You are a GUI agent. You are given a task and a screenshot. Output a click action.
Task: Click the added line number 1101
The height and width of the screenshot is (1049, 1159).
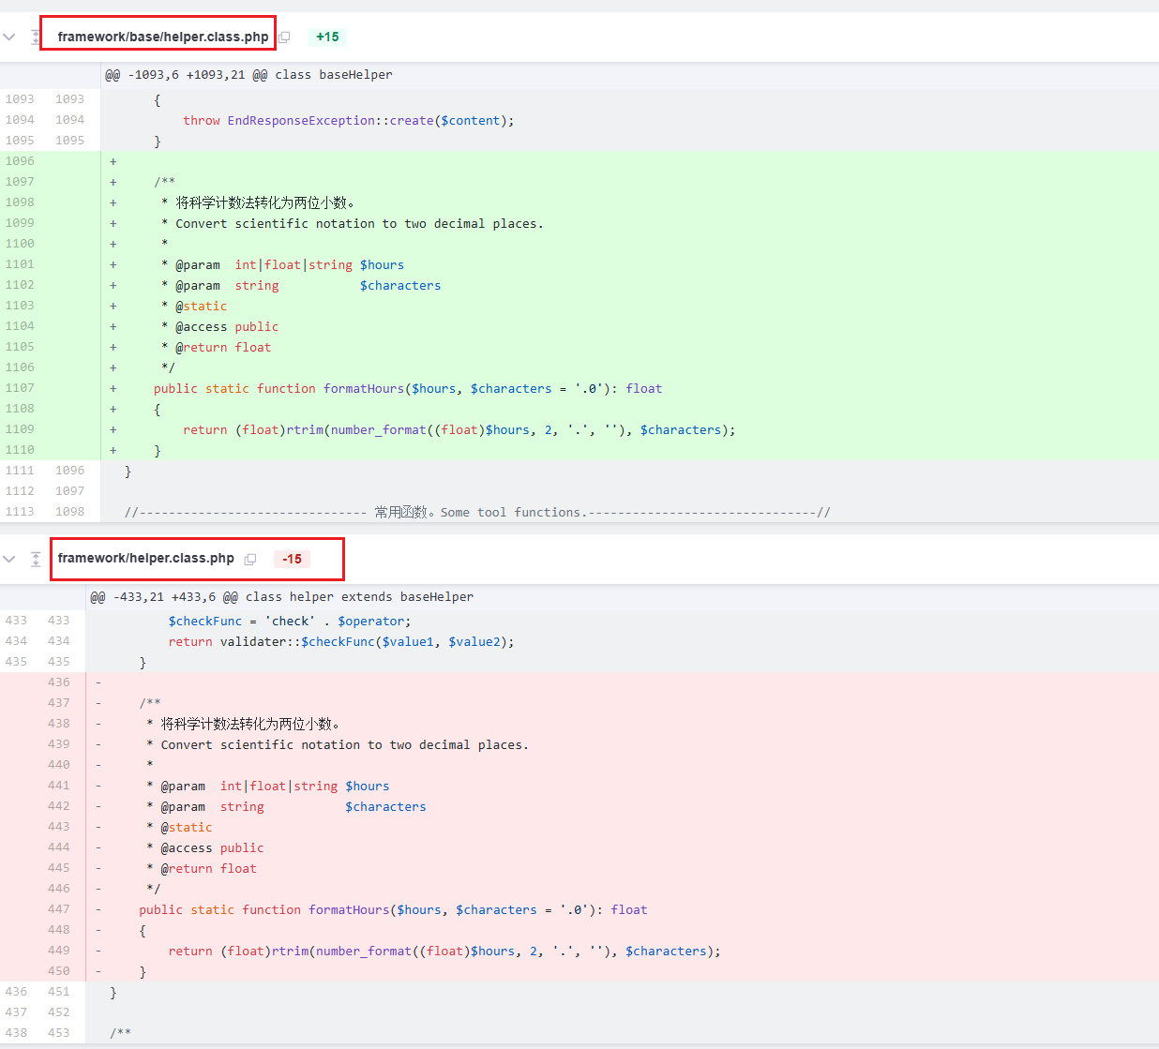[x=20, y=264]
